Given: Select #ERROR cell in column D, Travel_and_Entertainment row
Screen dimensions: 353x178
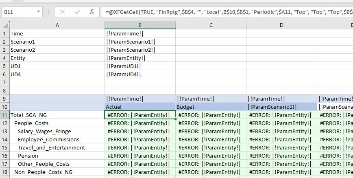Looking at the screenshot, I should pyautogui.click(x=282, y=147).
